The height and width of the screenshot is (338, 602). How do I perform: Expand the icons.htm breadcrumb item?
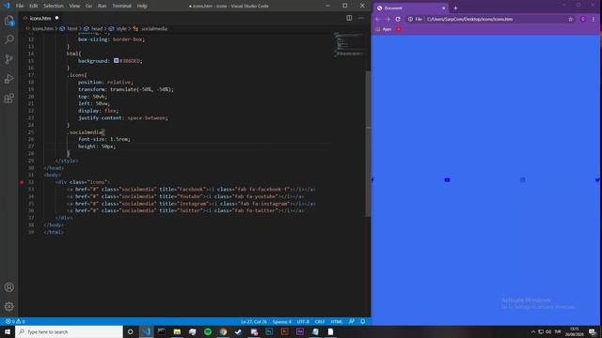coord(40,28)
